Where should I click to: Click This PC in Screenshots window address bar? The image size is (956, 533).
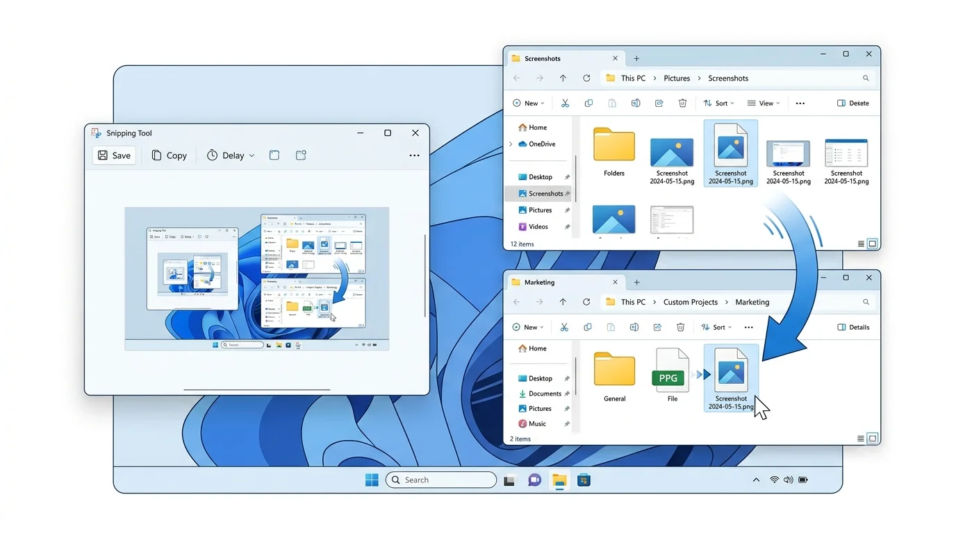[x=633, y=78]
